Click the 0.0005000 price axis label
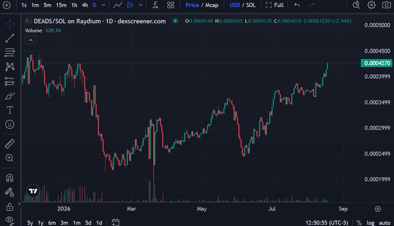The image size is (394, 226). (x=377, y=25)
